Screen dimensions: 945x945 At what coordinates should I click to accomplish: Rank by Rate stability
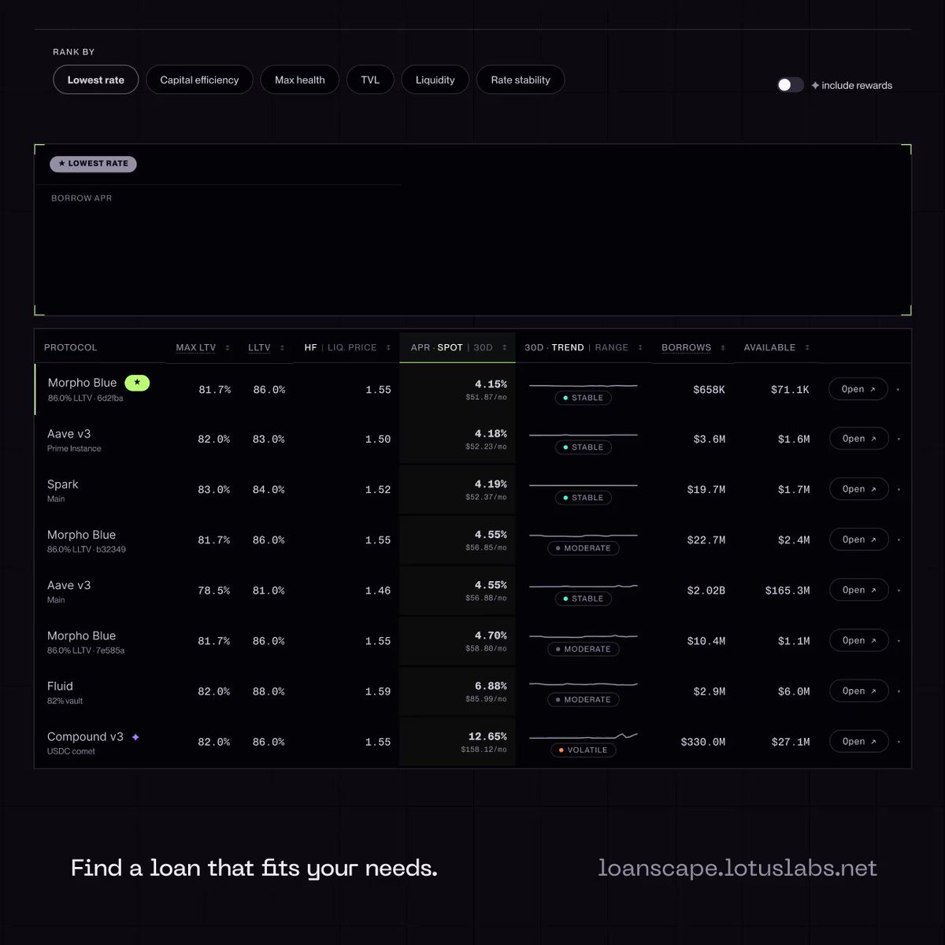pos(521,80)
